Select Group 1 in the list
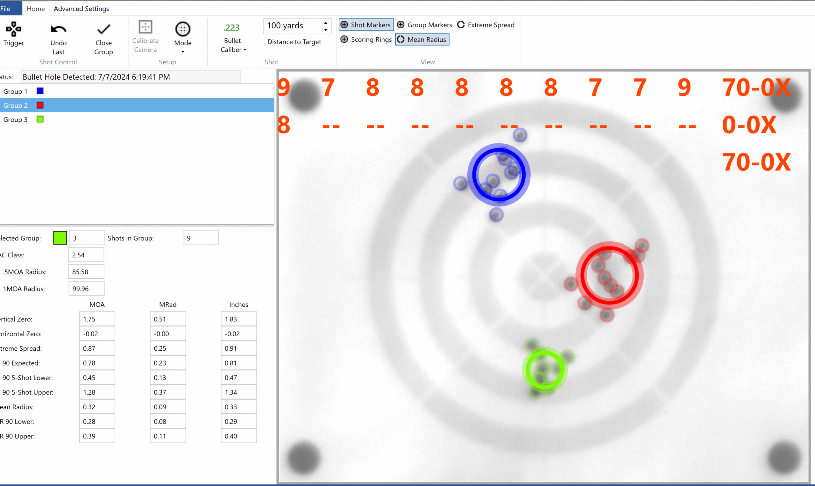The width and height of the screenshot is (815, 486). pos(15,91)
